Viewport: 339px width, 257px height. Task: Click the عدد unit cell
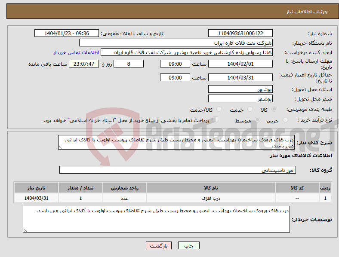(x=125, y=198)
